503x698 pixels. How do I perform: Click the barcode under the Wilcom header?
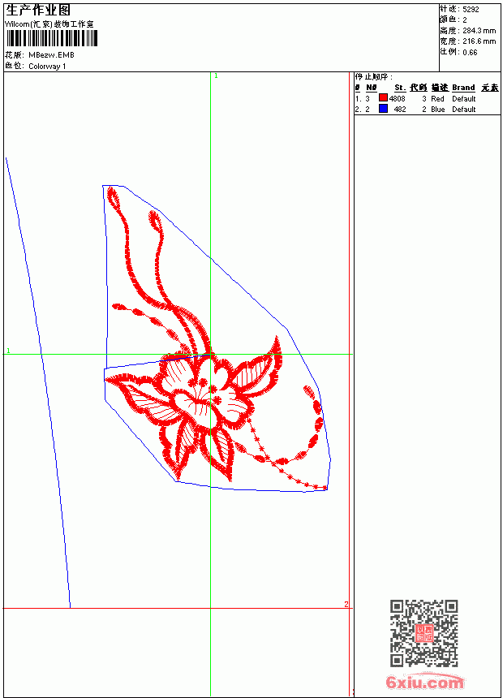pos(52,38)
